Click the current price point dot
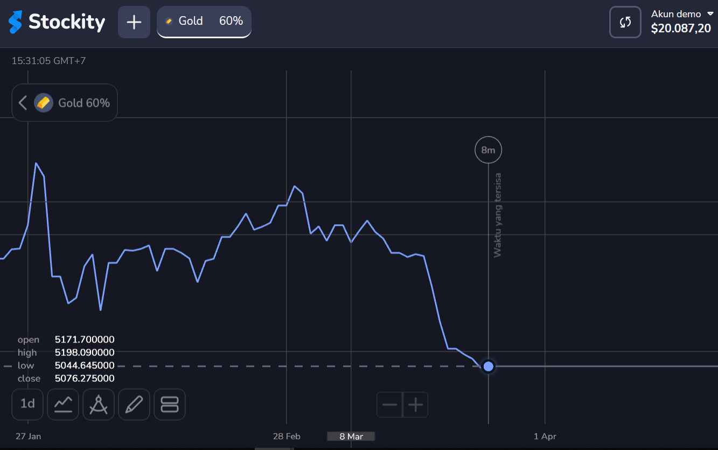 tap(488, 366)
